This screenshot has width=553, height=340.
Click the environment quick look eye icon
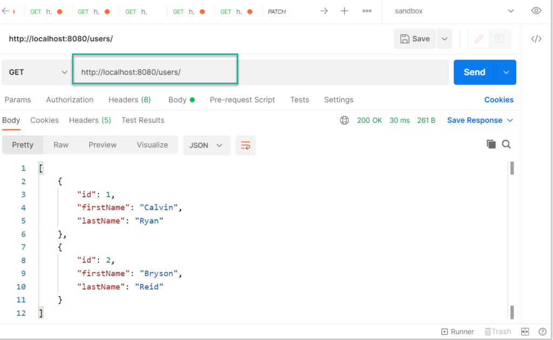pos(536,11)
